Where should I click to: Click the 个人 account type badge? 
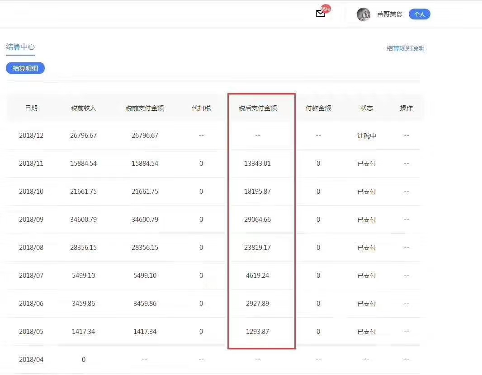pyautogui.click(x=419, y=14)
